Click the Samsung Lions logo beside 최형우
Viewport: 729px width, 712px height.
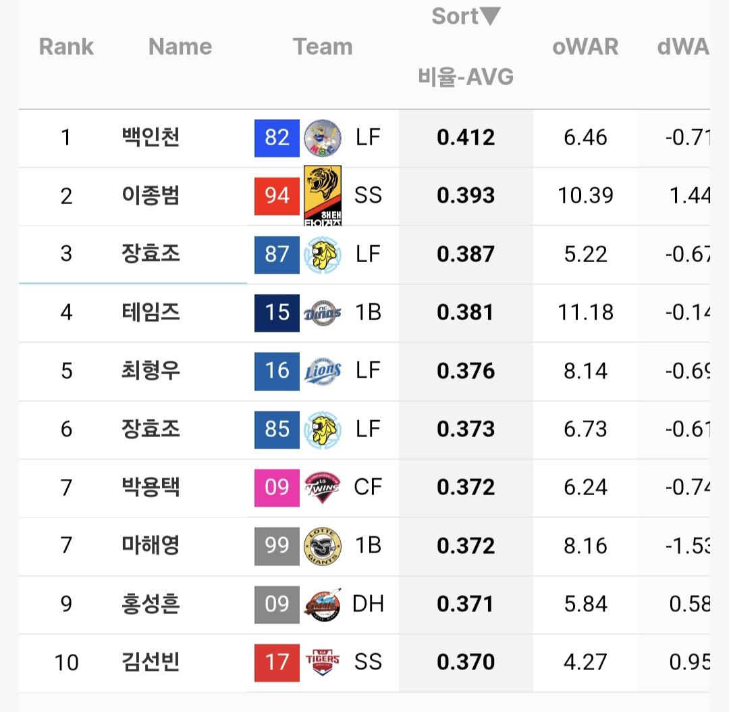pyautogui.click(x=323, y=371)
